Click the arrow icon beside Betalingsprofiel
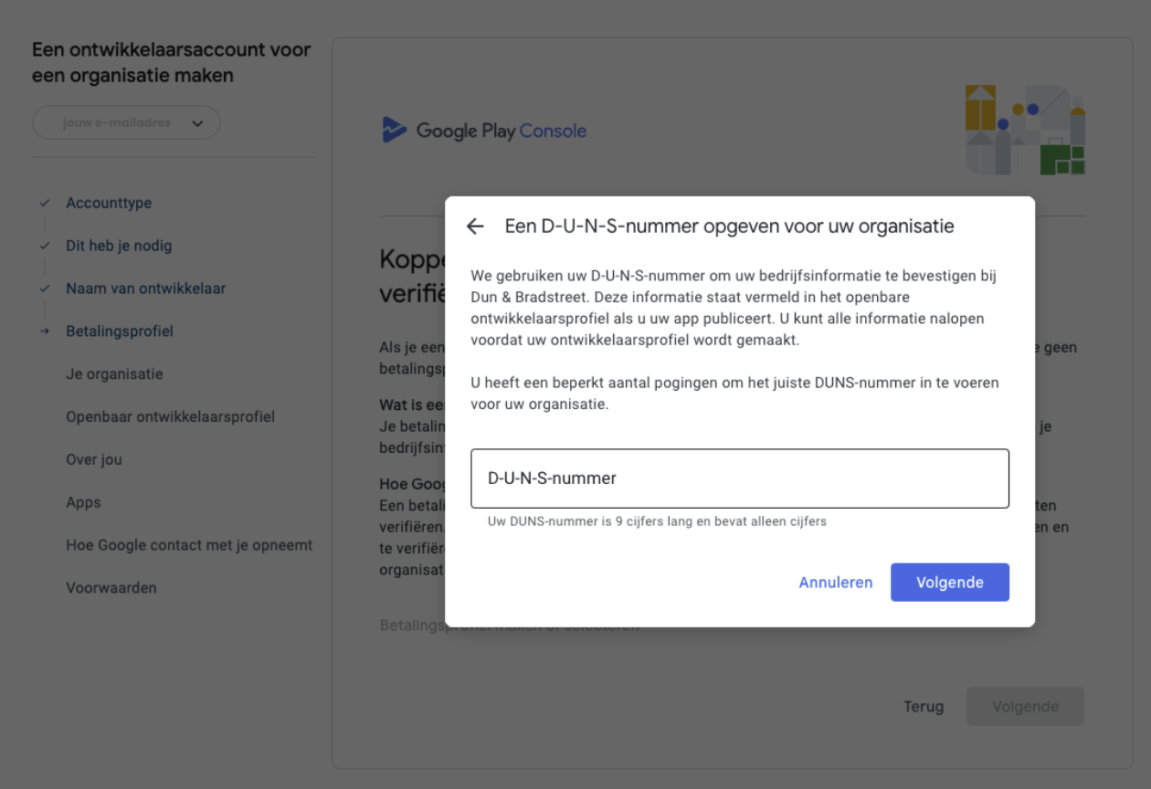 click(44, 331)
